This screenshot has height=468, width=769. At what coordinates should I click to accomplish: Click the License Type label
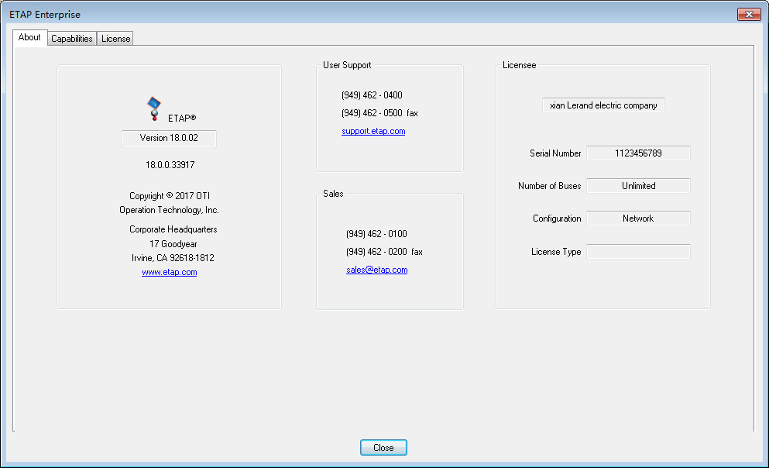coord(556,252)
